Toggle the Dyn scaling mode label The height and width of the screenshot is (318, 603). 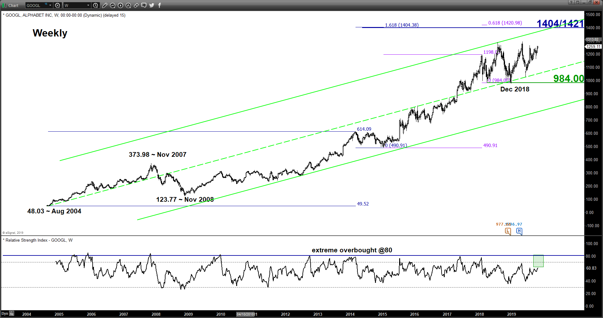click(x=5, y=314)
